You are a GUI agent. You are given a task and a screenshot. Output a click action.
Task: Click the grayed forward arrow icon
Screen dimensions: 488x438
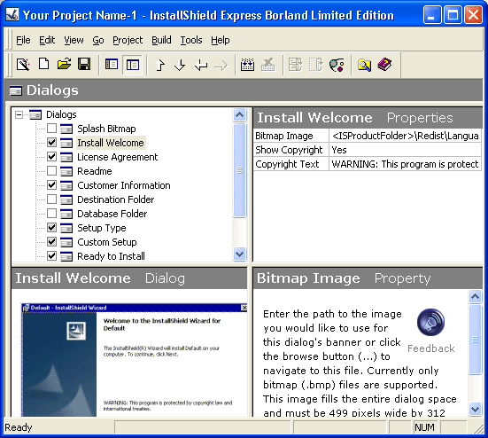click(x=221, y=66)
